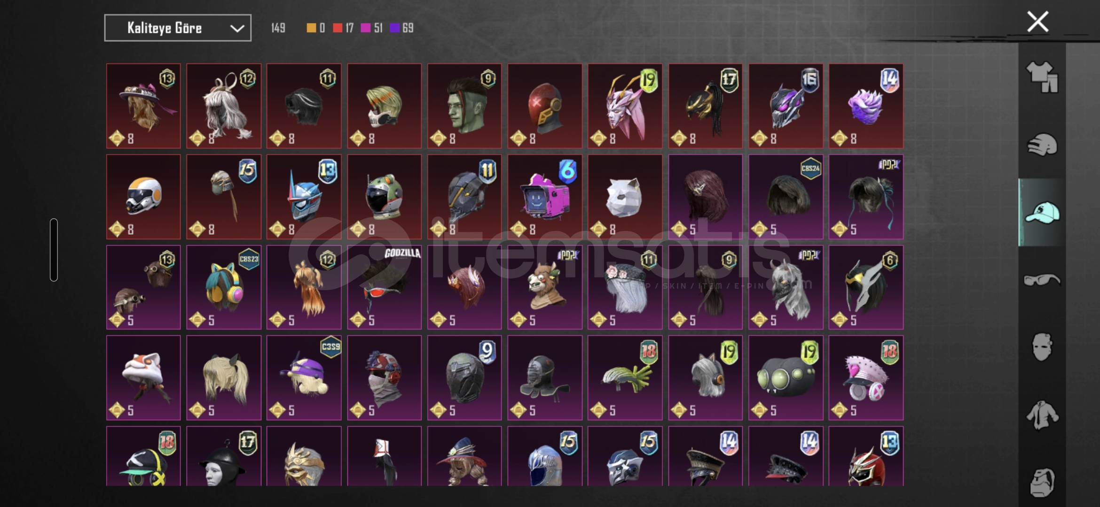1100x507 pixels.
Task: Select the C8S23 cat-ear headphones item
Action: tap(224, 287)
